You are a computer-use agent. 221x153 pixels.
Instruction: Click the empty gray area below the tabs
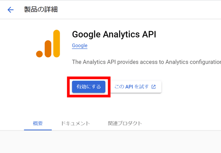[110, 142]
